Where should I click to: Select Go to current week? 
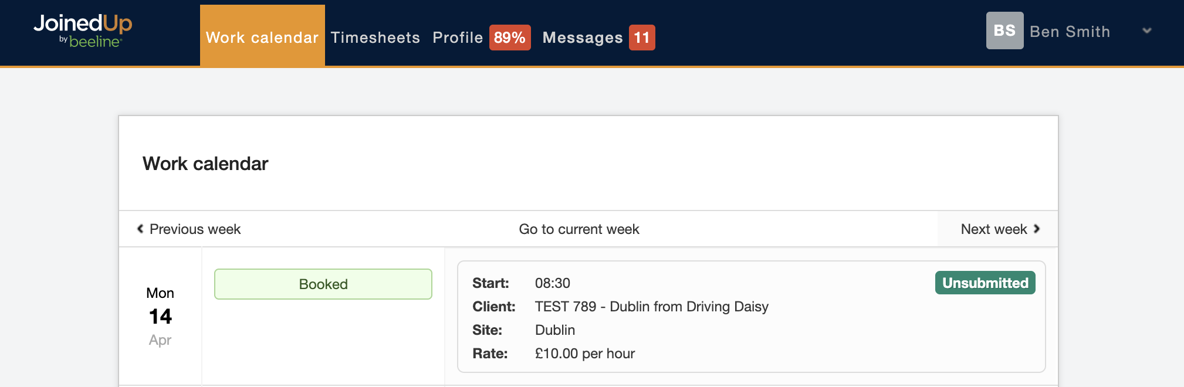(x=579, y=229)
